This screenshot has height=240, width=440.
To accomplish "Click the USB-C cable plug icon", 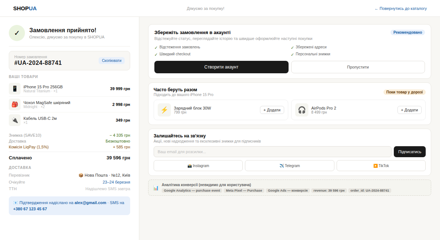I will 15,120.
